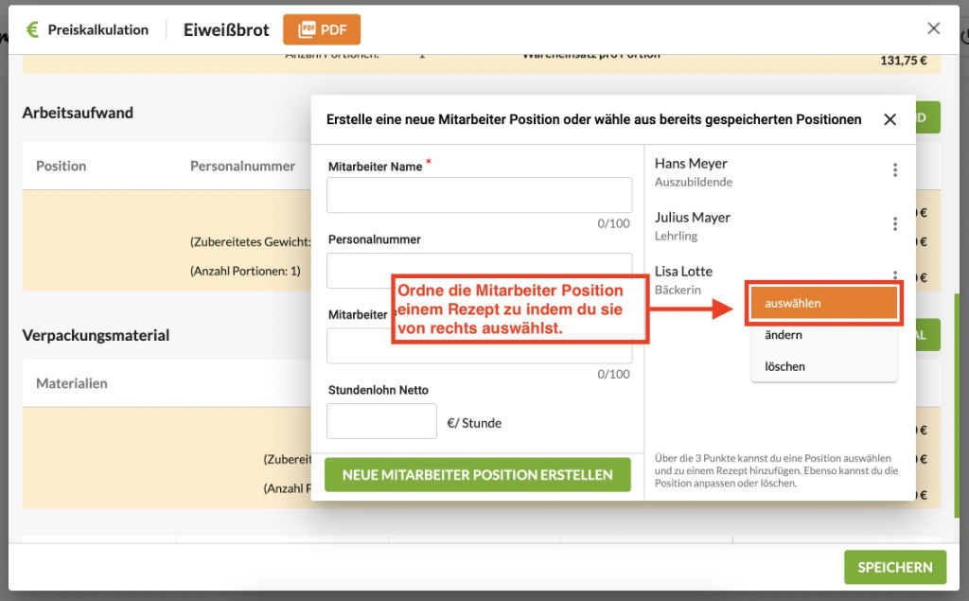Screen dimensions: 969x601
Task: Choose 'auswählen' from the context menu
Action: [x=823, y=303]
